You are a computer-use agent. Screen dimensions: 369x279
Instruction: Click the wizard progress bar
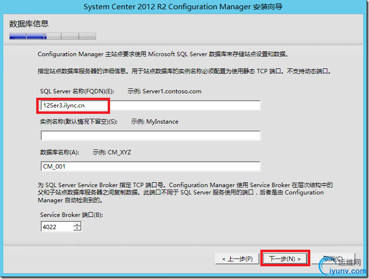52,36
